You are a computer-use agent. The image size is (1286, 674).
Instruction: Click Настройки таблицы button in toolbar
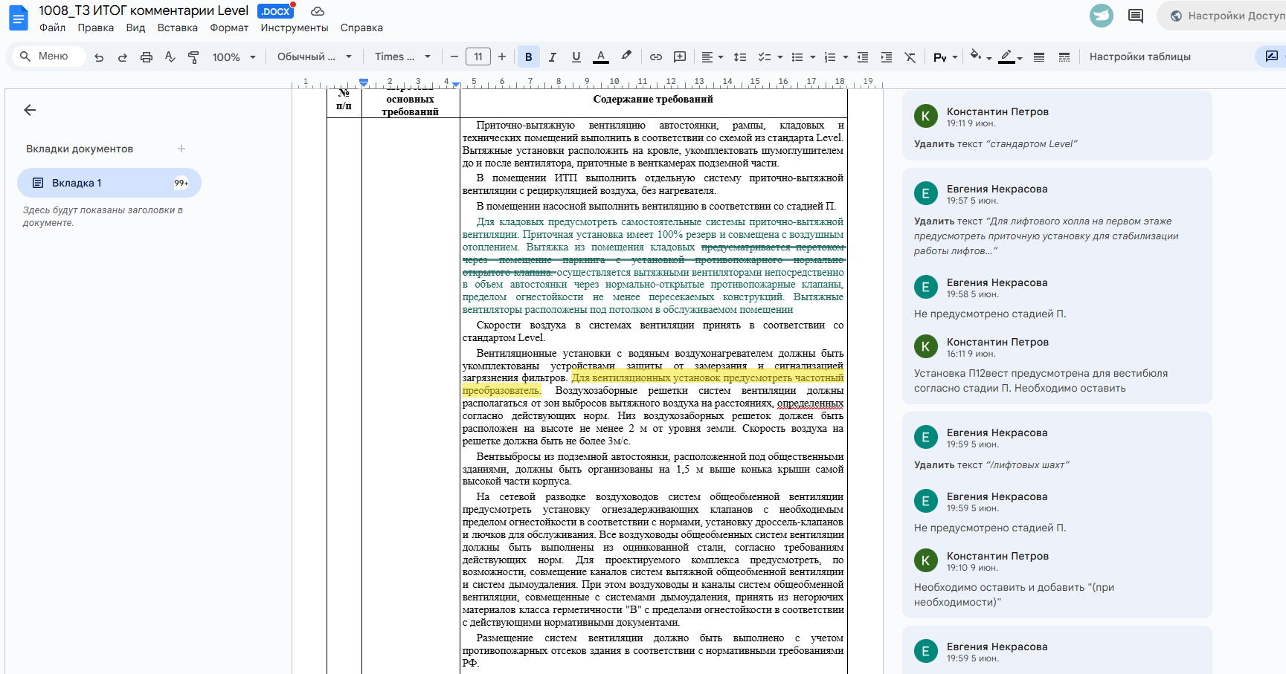pyautogui.click(x=1139, y=57)
